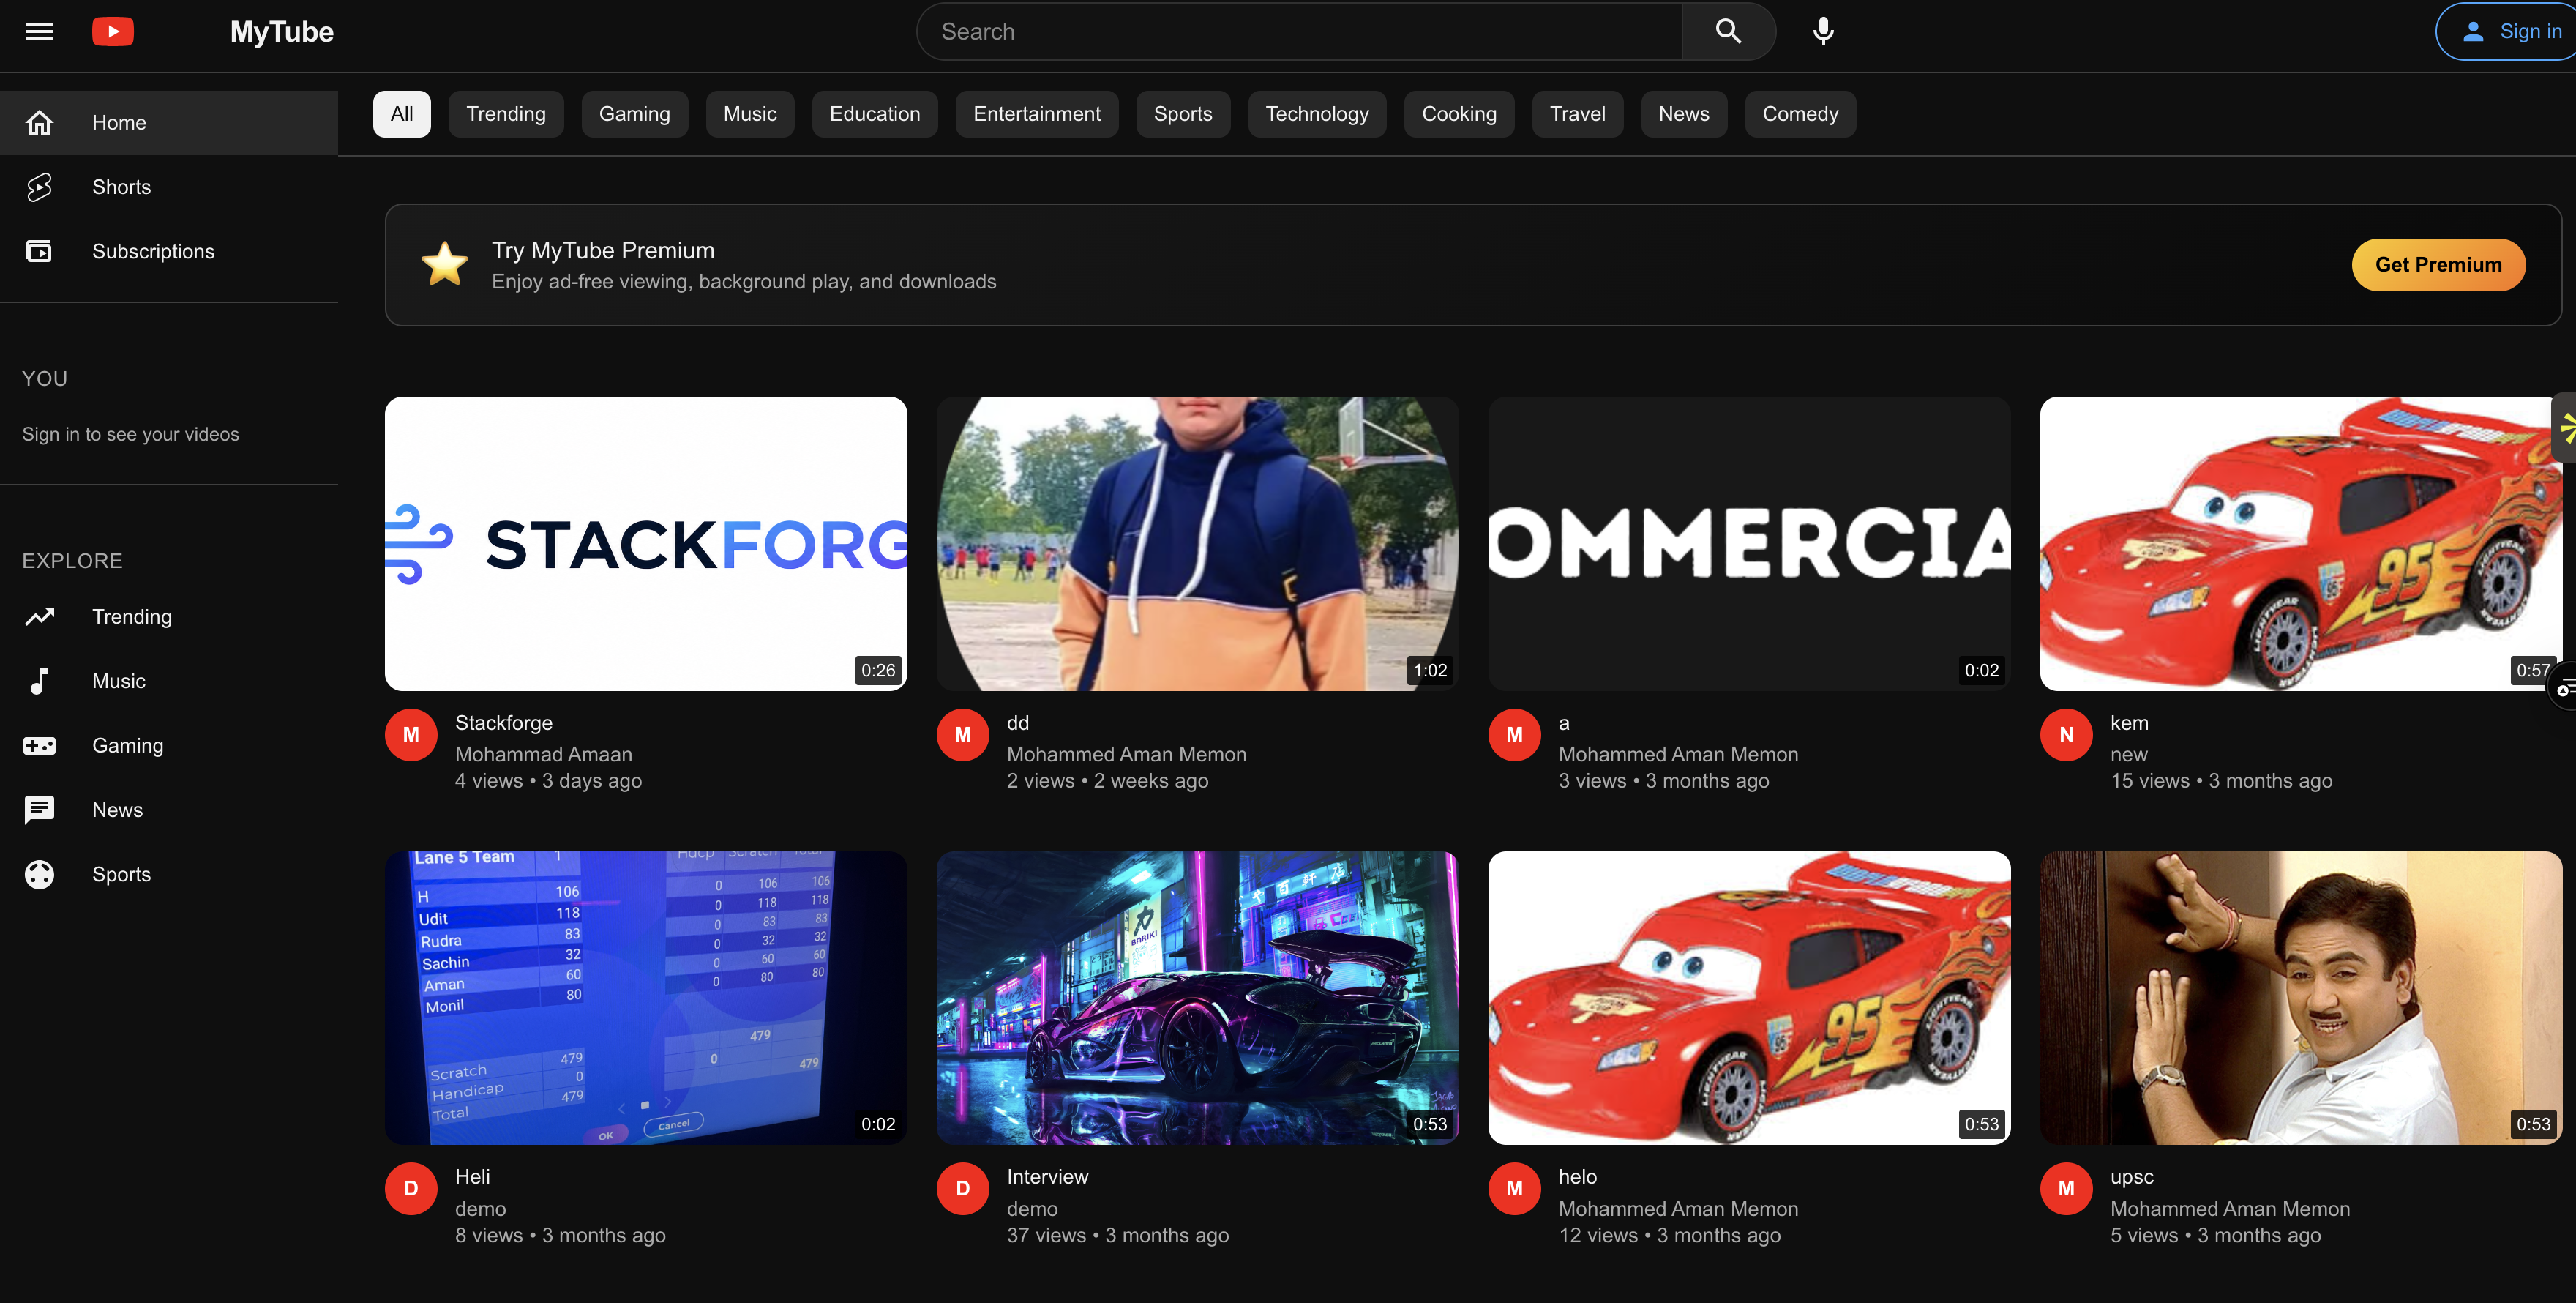Open Mohammad Amaan channel name
The height and width of the screenshot is (1303, 2576).
[x=544, y=755]
